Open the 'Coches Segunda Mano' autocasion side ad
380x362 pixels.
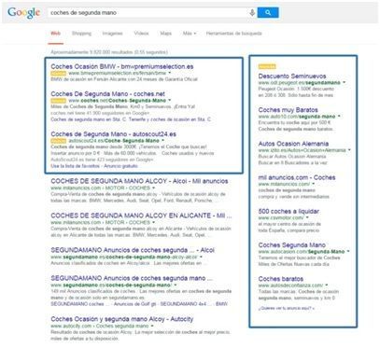click(292, 245)
